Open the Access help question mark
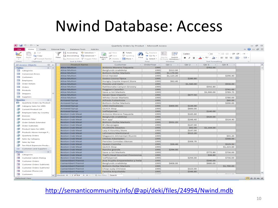Image resolution: width=278 pixels, height=208 pixels. [x=249, y=49]
